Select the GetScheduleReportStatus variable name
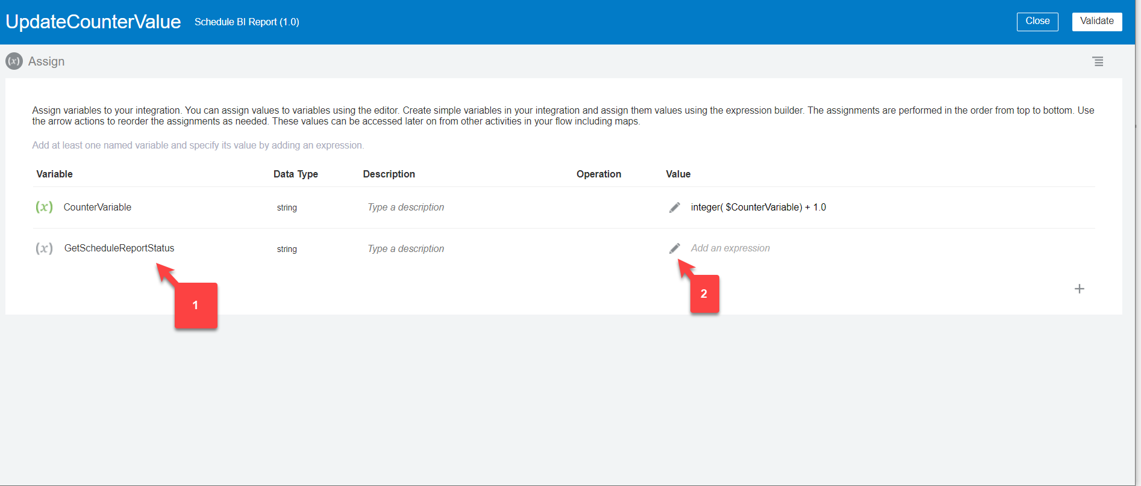Viewport: 1141px width, 486px height. pyautogui.click(x=119, y=248)
